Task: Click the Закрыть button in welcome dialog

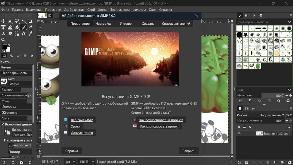Action: click(189, 151)
